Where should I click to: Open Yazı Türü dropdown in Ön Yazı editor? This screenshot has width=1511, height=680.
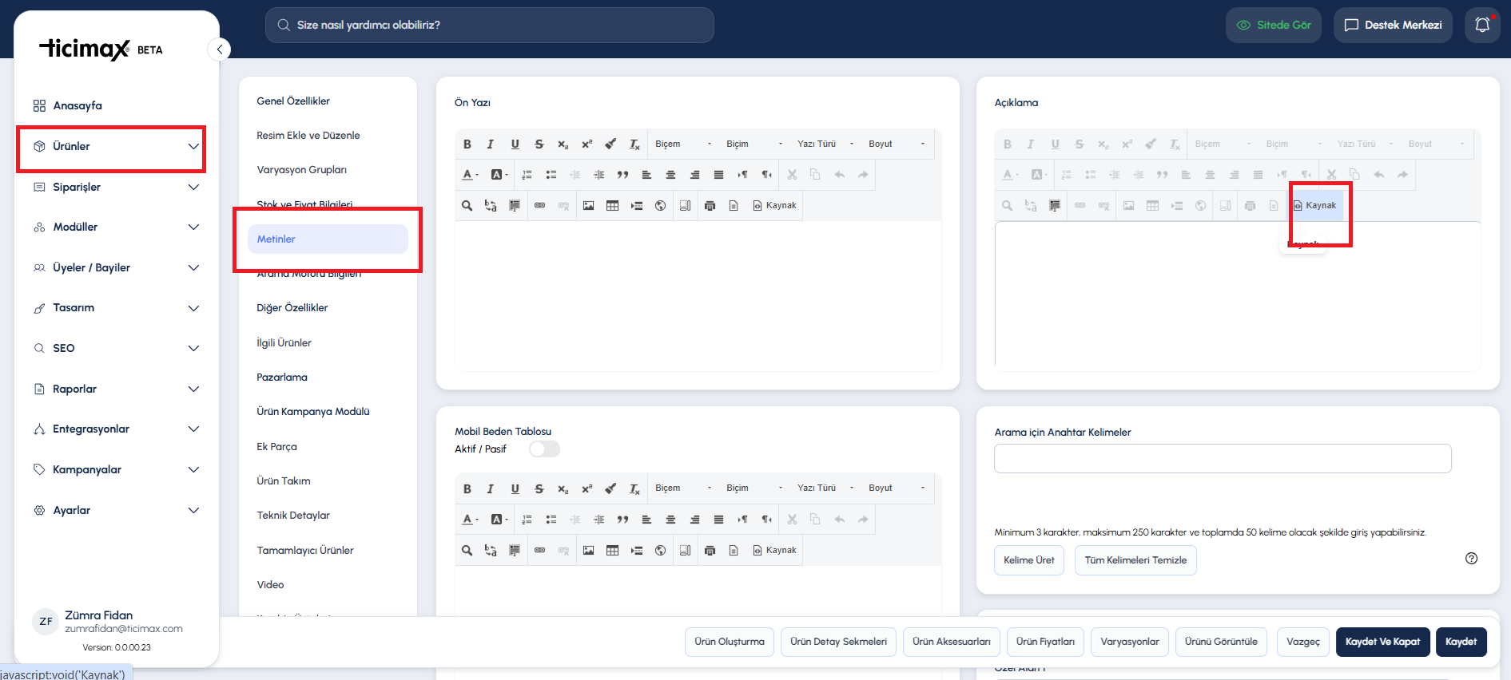(825, 144)
